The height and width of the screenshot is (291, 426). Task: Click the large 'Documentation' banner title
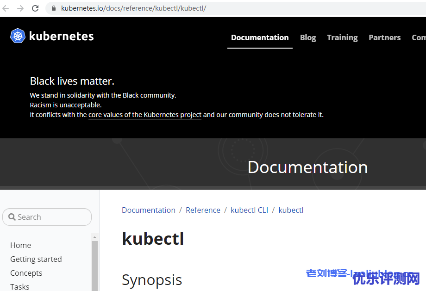coord(307,167)
